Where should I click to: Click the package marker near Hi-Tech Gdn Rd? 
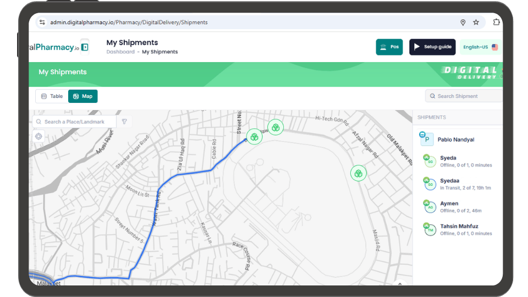276,128
